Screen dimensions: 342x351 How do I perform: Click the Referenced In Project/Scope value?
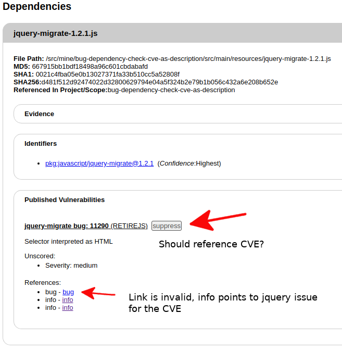[x=171, y=90]
